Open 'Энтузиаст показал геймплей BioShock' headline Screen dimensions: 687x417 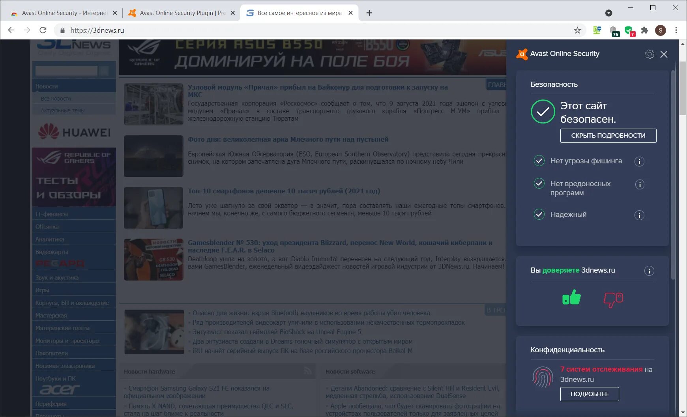[277, 332]
